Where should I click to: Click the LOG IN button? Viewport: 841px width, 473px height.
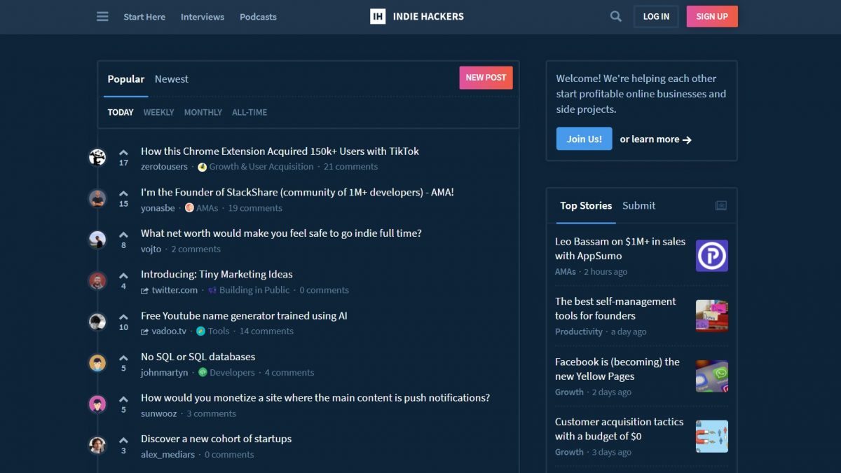656,16
